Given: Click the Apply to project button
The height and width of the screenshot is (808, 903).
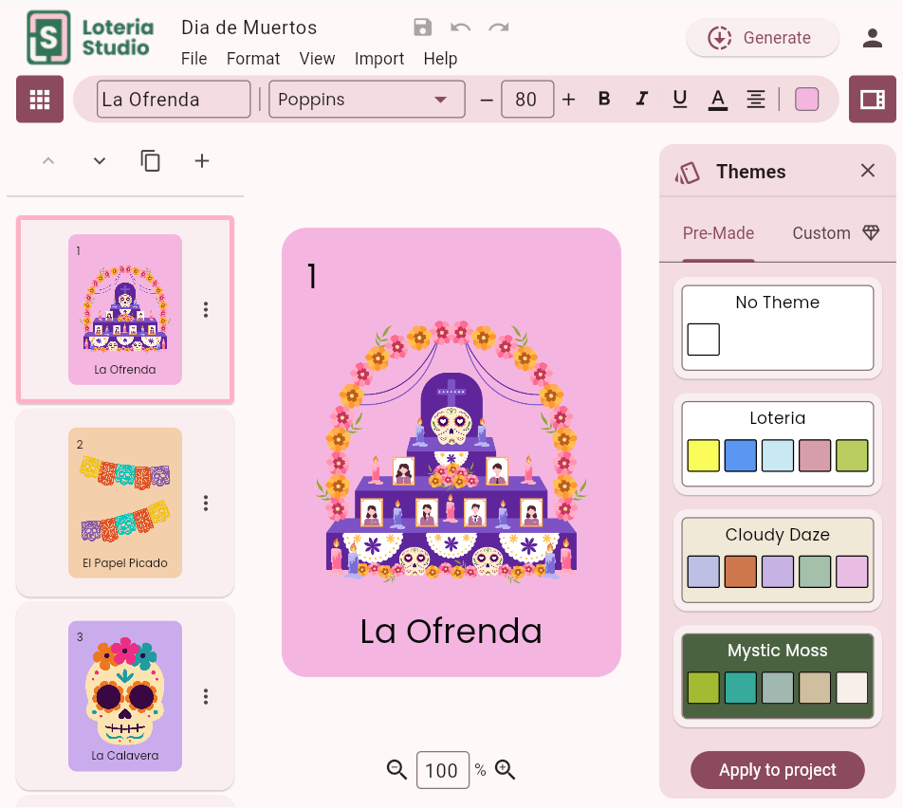Looking at the screenshot, I should (x=777, y=770).
